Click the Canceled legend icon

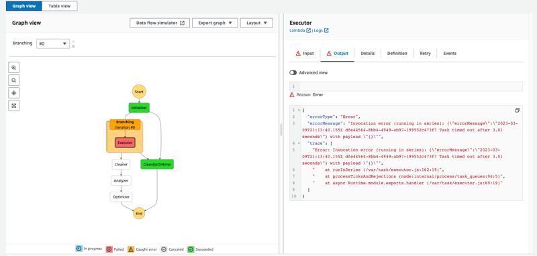164,249
